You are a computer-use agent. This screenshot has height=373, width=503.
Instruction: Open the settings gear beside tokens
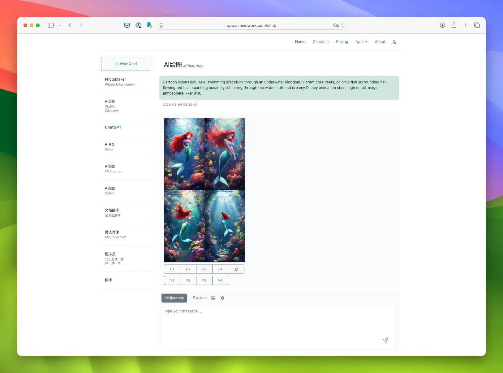click(x=222, y=298)
